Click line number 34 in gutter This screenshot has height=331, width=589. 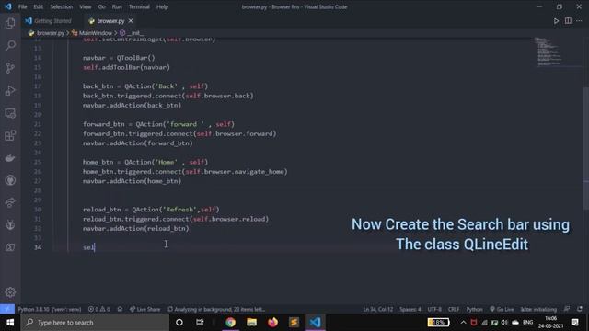(38, 247)
